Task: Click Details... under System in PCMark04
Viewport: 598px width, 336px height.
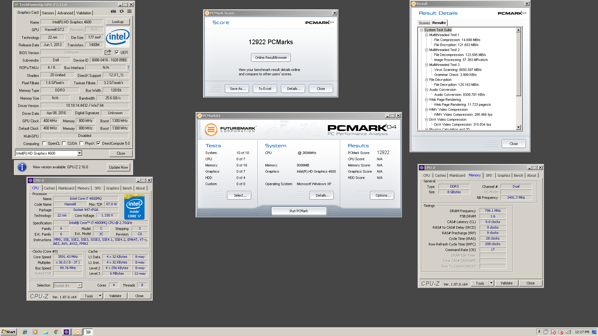Action: [322, 195]
